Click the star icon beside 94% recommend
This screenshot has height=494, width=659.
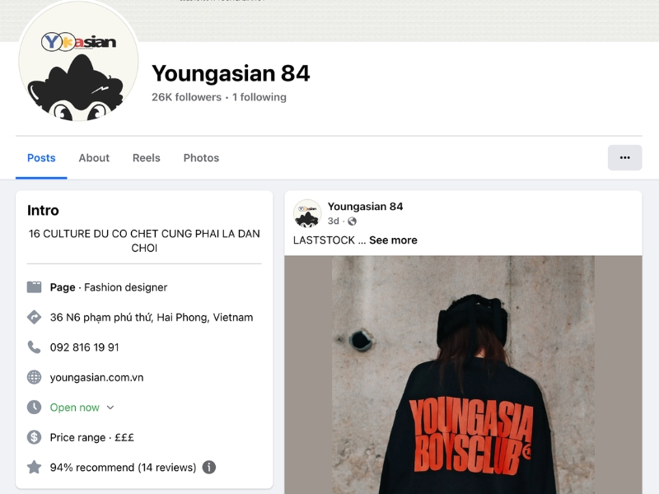point(34,467)
